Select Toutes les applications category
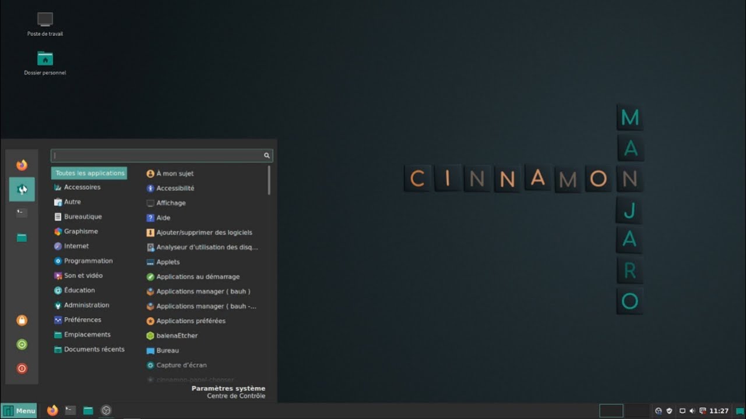 pyautogui.click(x=89, y=173)
